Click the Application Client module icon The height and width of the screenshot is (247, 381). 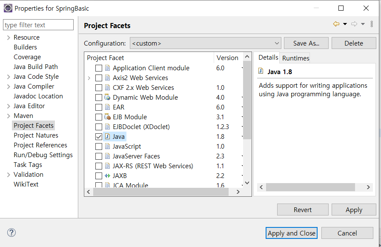[107, 68]
